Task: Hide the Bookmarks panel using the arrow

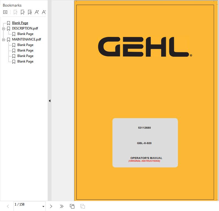Action: (50, 101)
